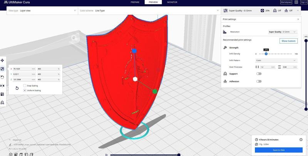
Task: Click the wall thickness icon
Action: [257, 67]
